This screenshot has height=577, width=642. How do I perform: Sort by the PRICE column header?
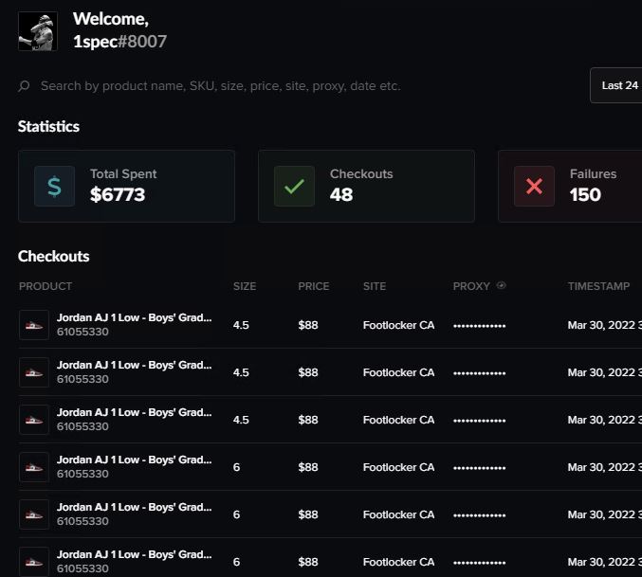314,286
